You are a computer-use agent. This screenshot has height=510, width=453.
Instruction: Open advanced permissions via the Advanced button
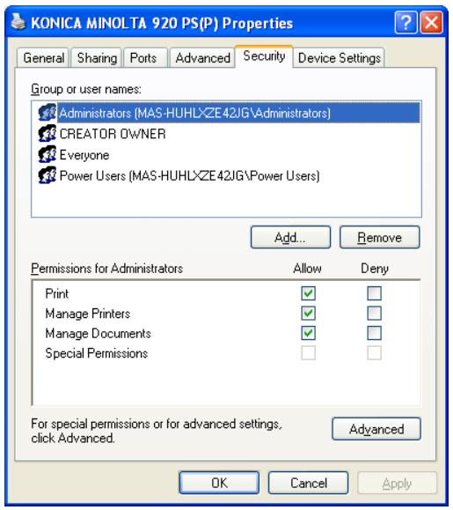376,429
